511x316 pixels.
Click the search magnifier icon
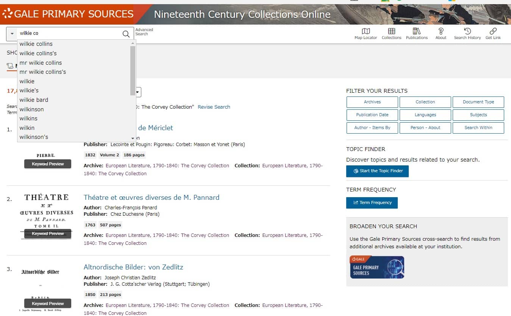coord(126,34)
